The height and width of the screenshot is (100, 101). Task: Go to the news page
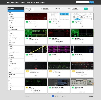28,2
